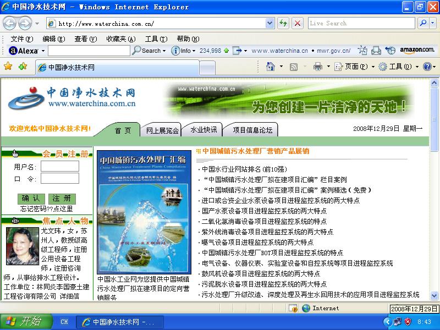
Task: Click the Home page icon
Action: point(271,67)
